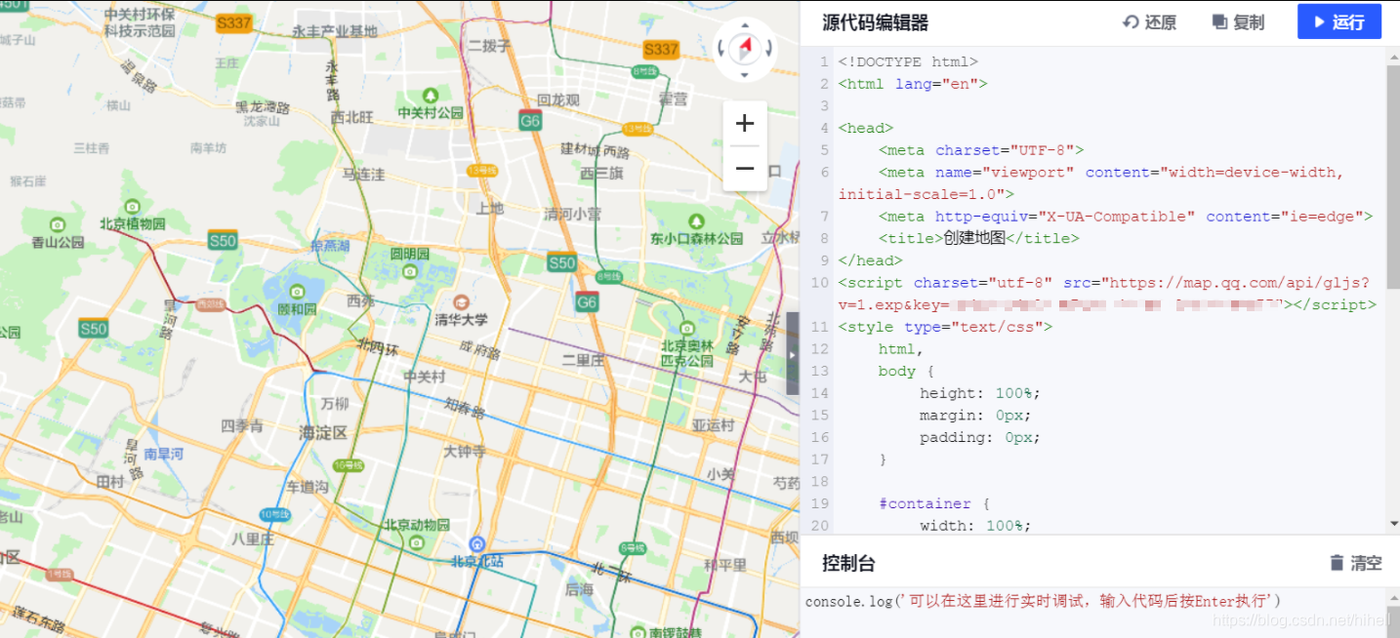This screenshot has width=1400, height=638.
Task: Click the 圆明园 park icon
Action: [410, 271]
